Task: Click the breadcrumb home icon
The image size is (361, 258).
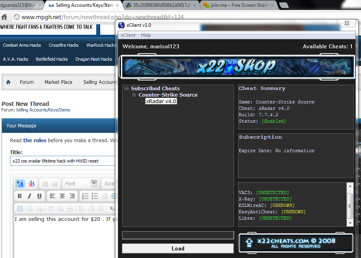Action: pyautogui.click(x=8, y=82)
